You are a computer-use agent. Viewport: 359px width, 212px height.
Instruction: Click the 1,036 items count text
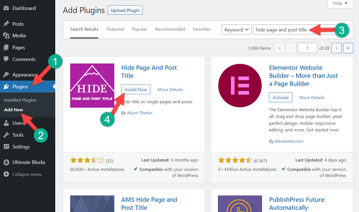point(259,48)
